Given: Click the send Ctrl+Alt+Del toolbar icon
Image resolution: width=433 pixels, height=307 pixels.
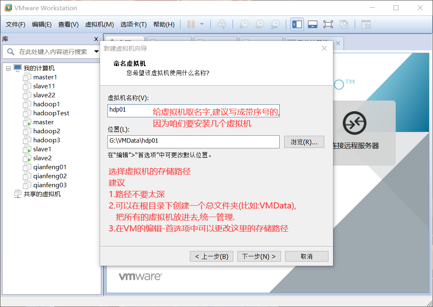Looking at the screenshot, I should [x=221, y=24].
